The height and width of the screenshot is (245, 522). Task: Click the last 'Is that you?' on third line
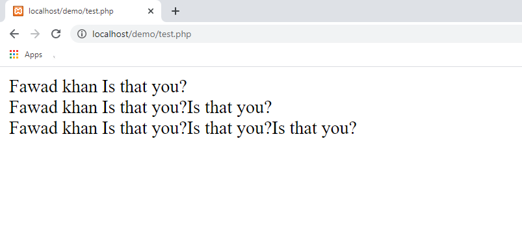[x=314, y=128]
